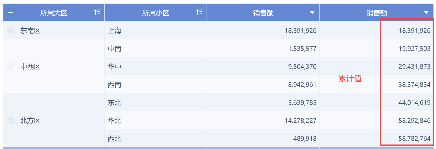Collapse the 东南区 group

pyautogui.click(x=10, y=30)
